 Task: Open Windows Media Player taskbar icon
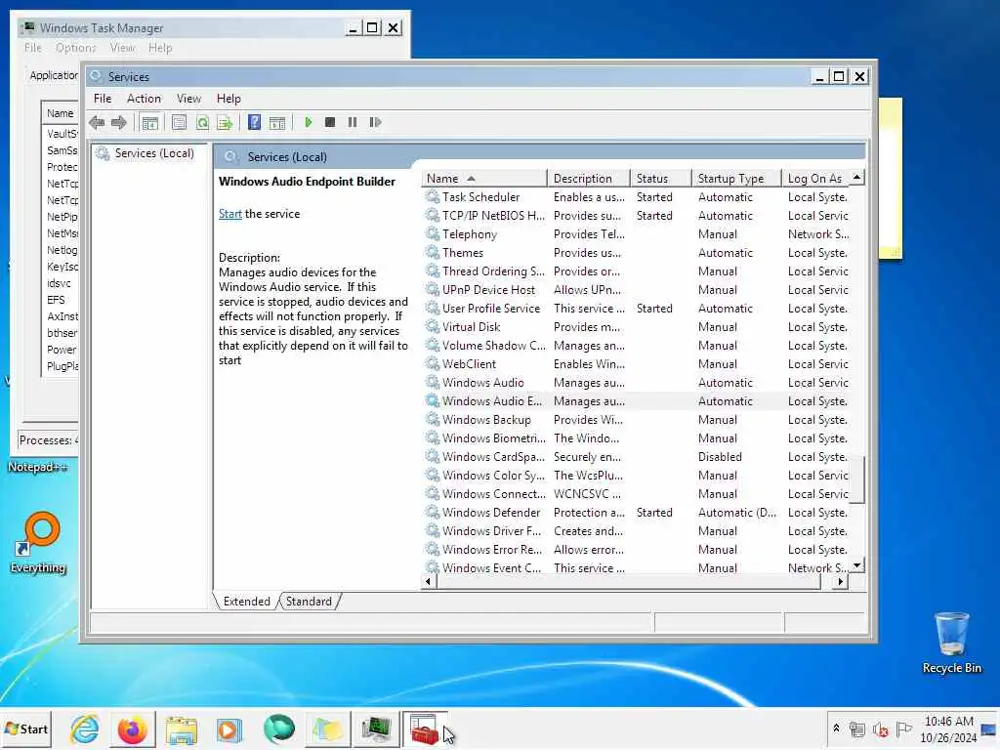coord(229,729)
